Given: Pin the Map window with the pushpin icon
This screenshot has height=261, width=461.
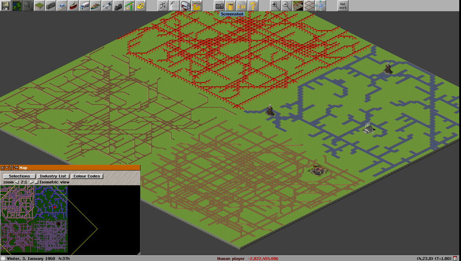Looking at the screenshot, I should click(16, 168).
